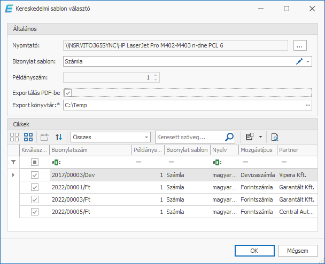
Task: Sort by Bizonylatszám column header
Action: 90,150
